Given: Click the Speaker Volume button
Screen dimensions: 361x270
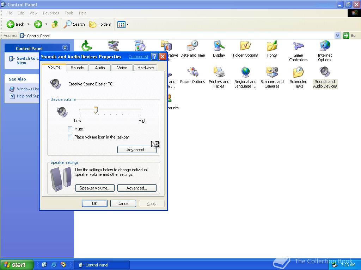Looking at the screenshot, I should coord(95,188).
